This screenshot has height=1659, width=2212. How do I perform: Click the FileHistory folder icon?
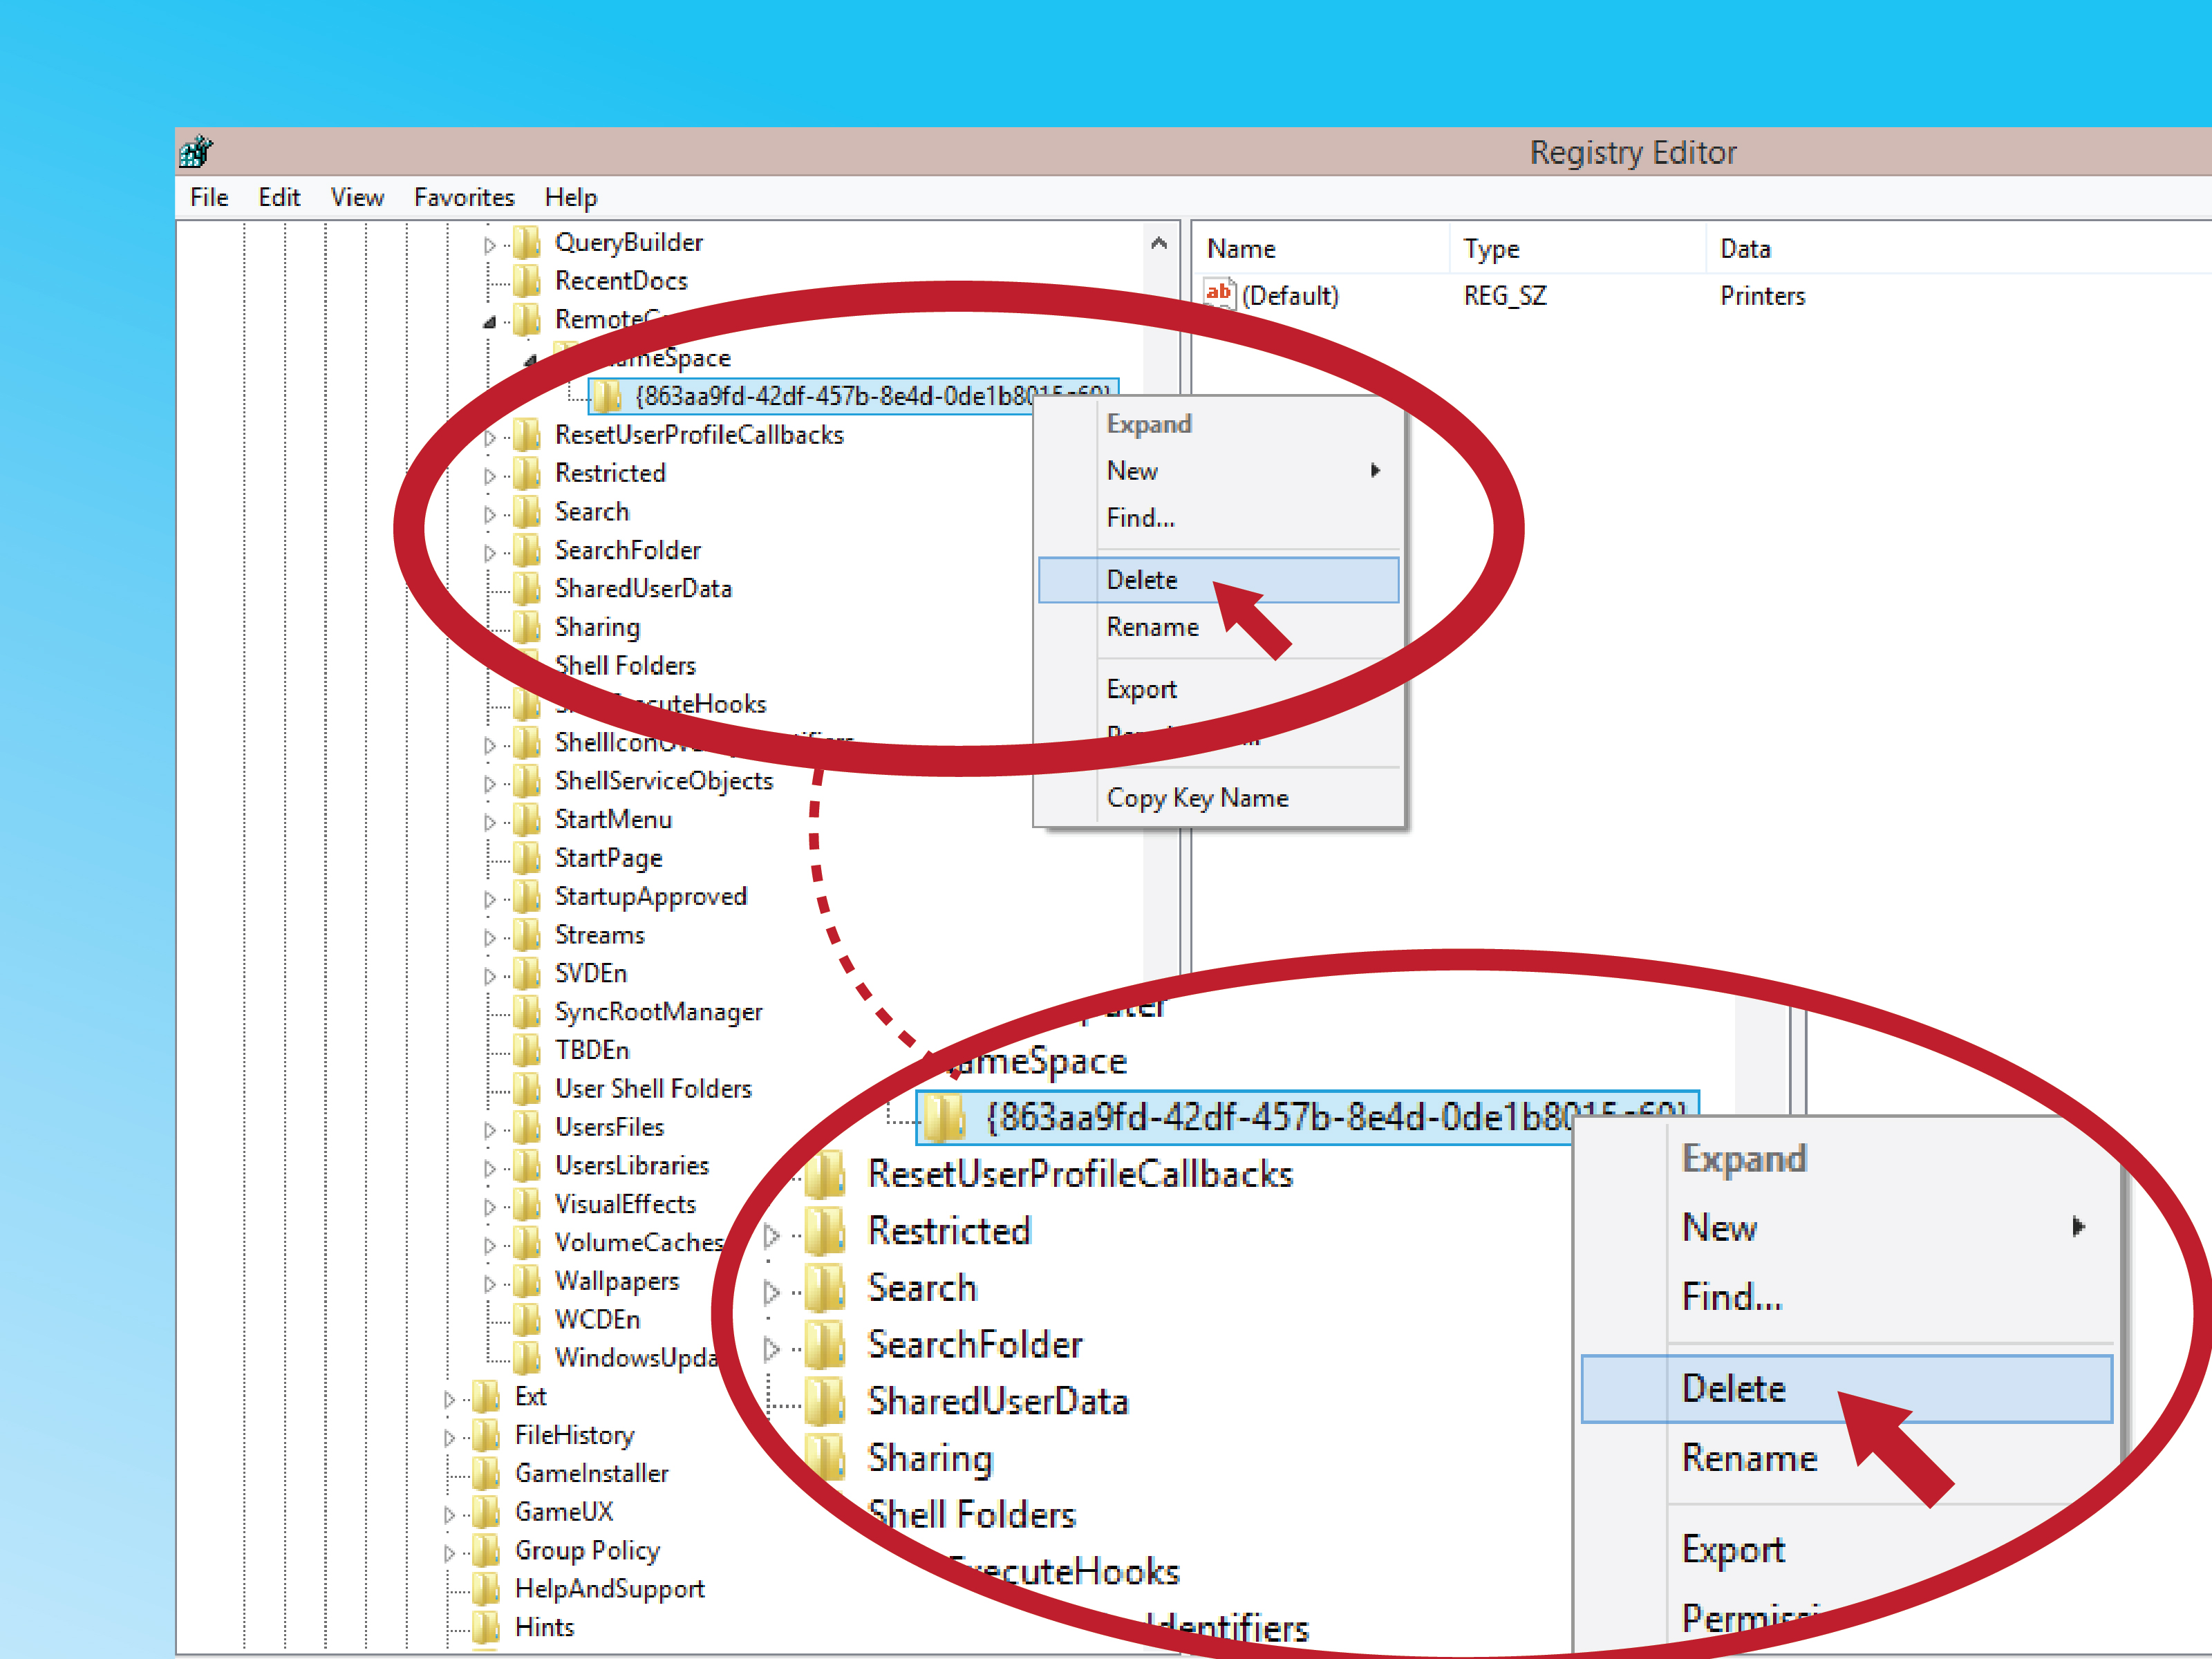[x=486, y=1435]
